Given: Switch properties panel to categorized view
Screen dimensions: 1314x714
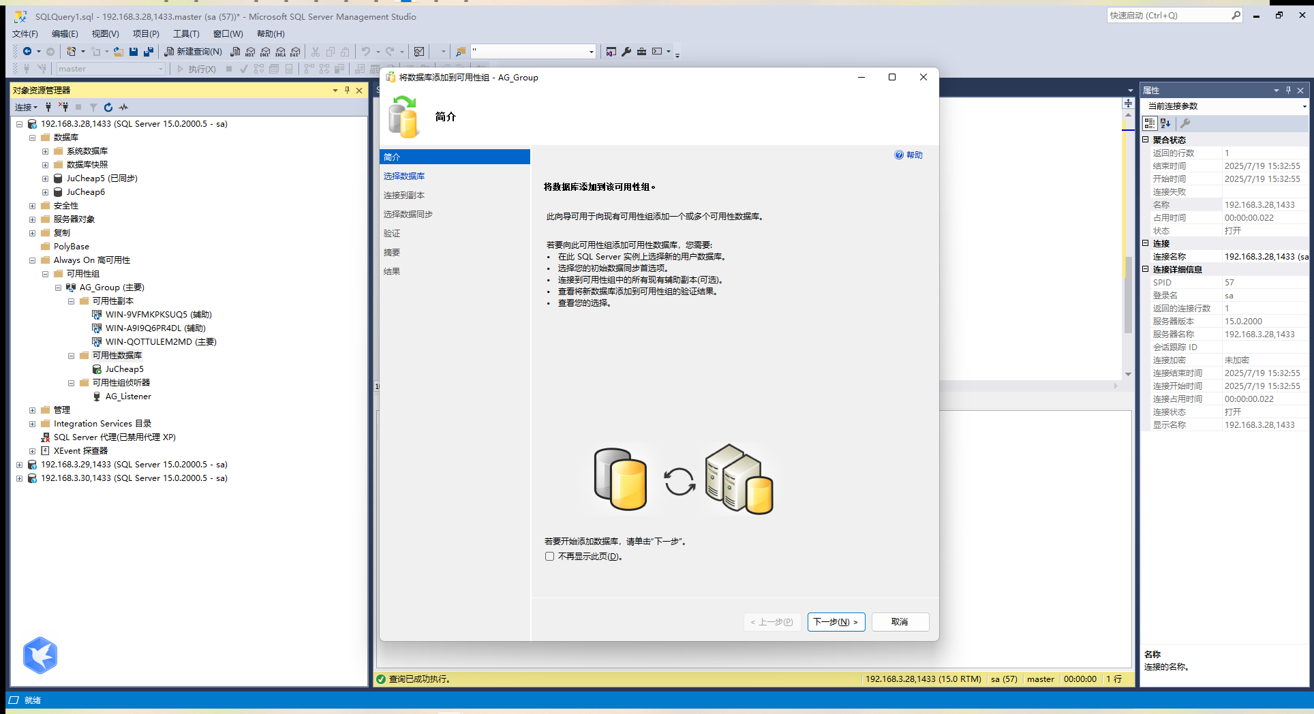Looking at the screenshot, I should tap(1150, 123).
